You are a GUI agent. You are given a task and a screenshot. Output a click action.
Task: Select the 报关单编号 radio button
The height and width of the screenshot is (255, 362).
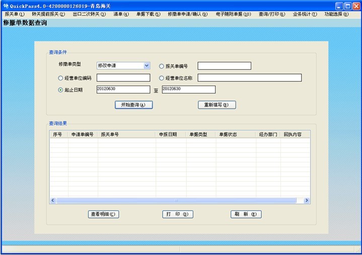[x=162, y=66]
